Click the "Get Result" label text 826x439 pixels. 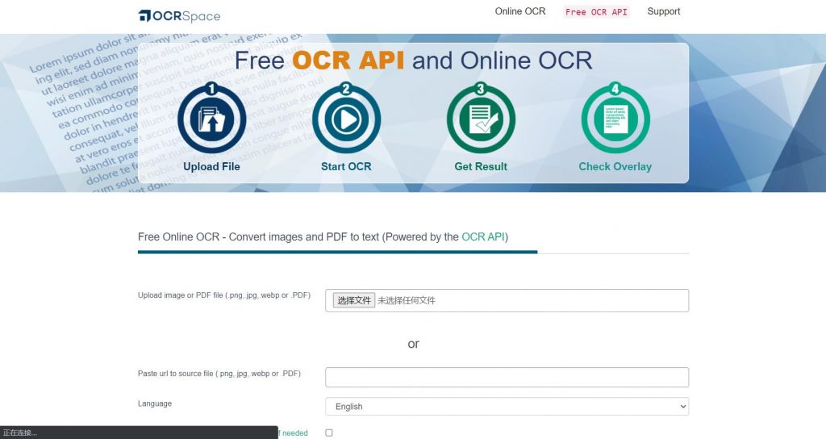(481, 167)
